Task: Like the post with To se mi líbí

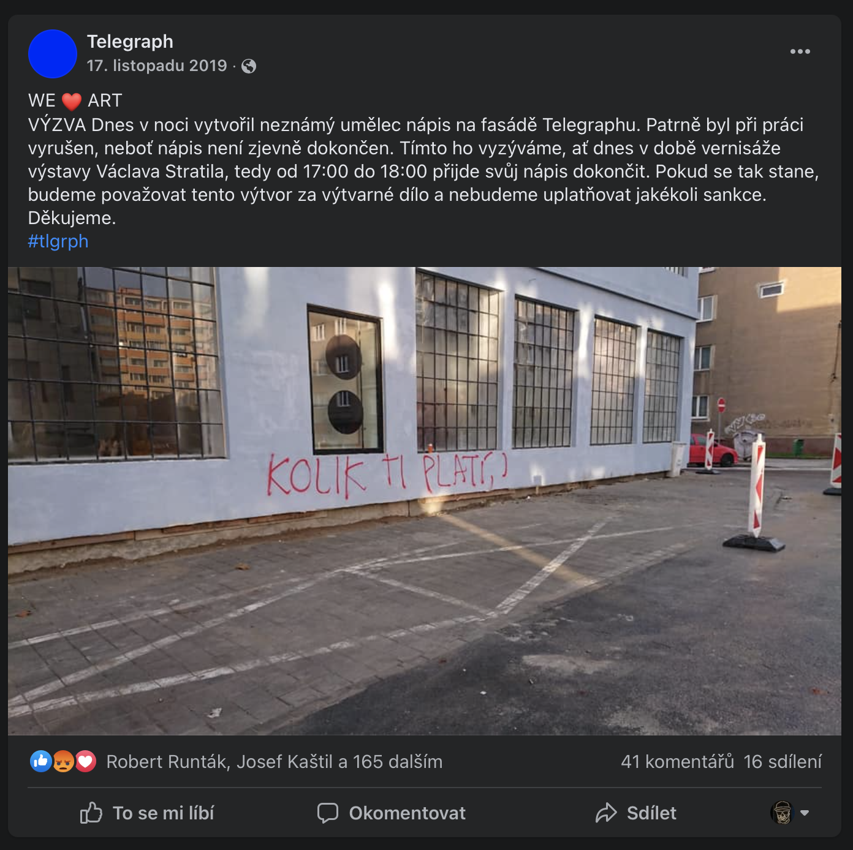Action: (x=147, y=813)
